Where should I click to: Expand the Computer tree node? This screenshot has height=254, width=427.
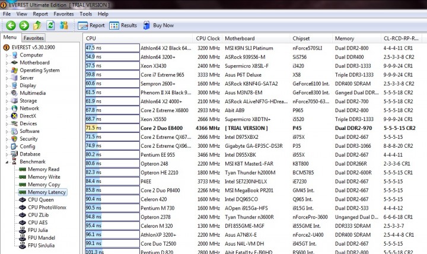pos(7,55)
